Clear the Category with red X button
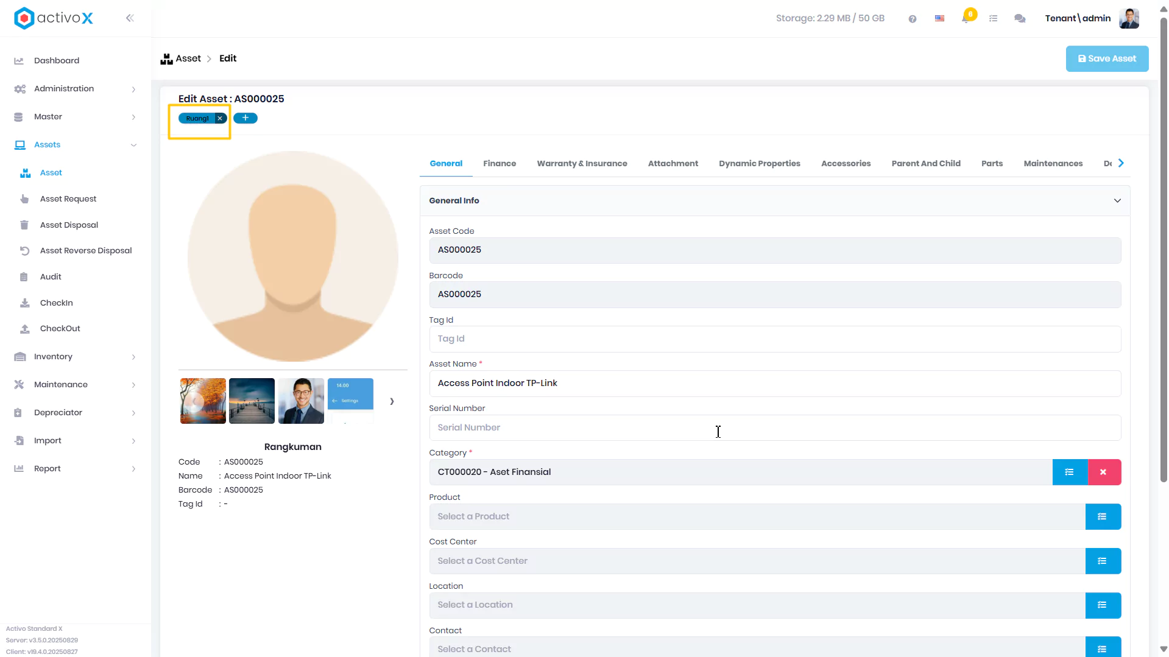 click(1104, 472)
